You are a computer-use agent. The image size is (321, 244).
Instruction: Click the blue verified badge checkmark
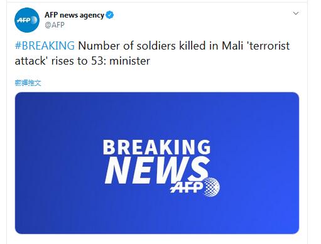110,15
